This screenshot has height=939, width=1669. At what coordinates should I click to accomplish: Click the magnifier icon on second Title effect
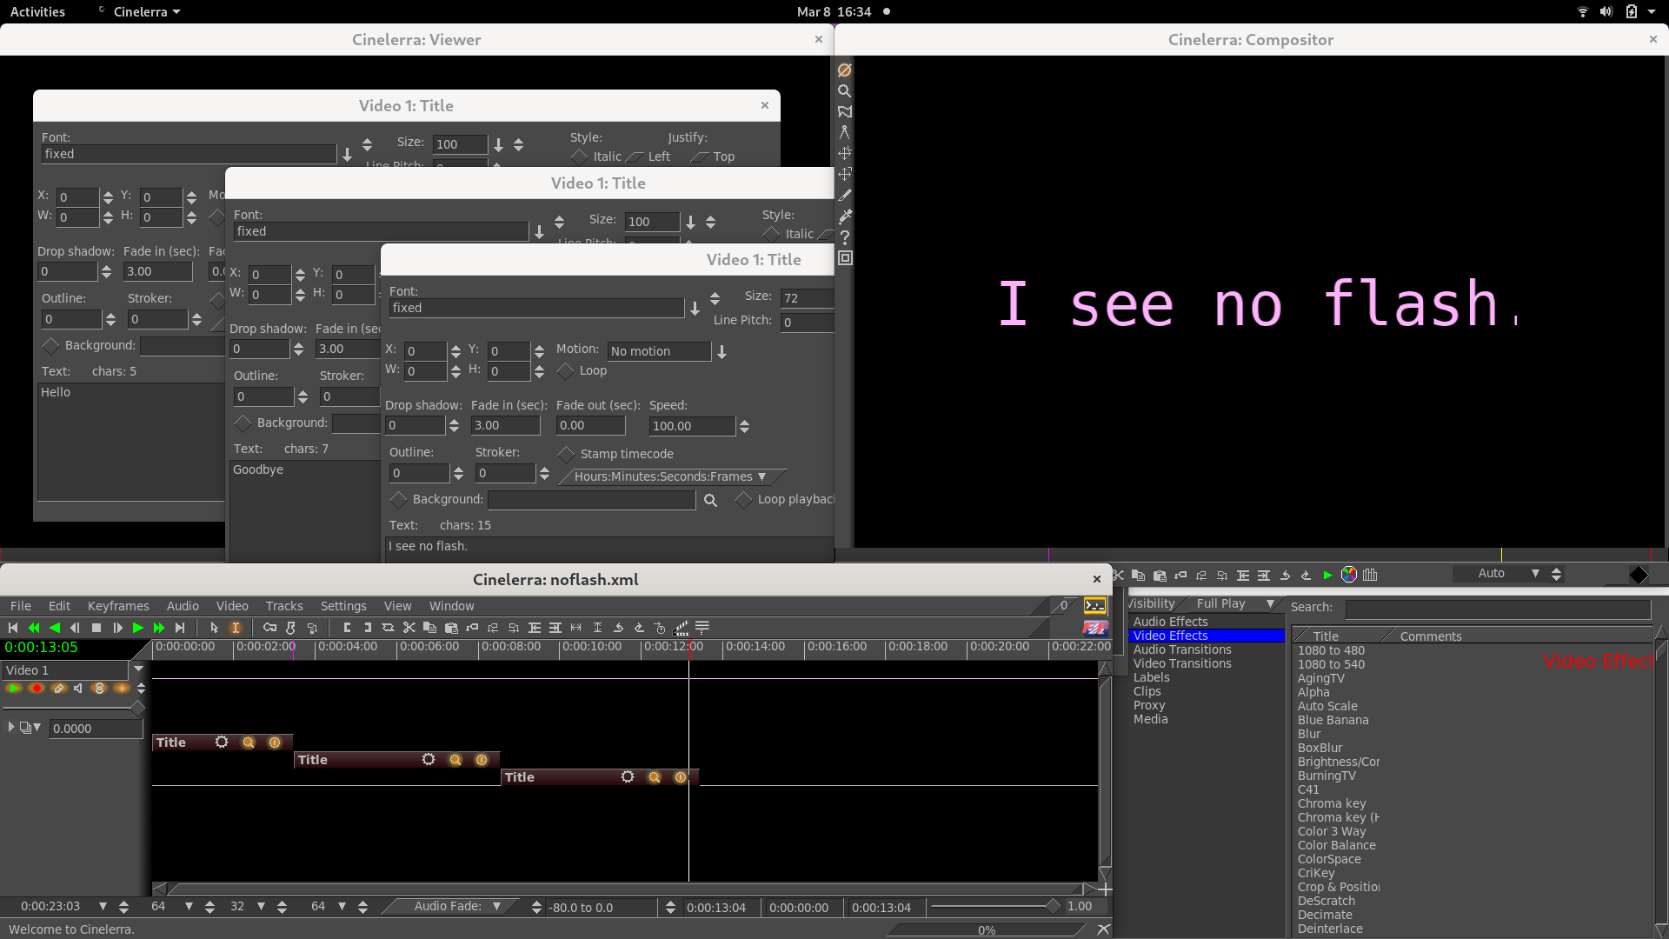455,760
